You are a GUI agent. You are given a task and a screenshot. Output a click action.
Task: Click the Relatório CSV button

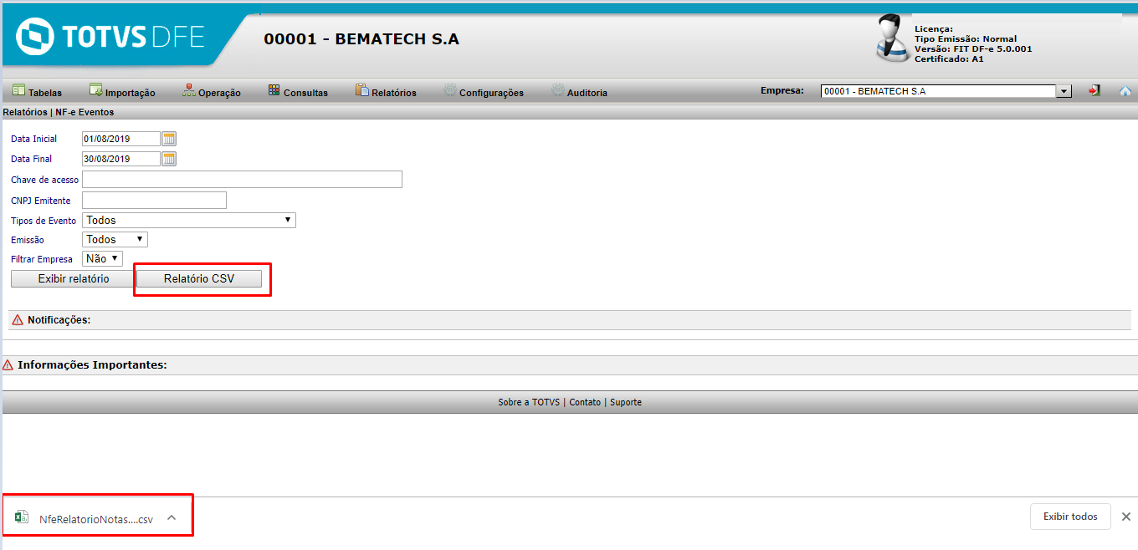pos(199,278)
